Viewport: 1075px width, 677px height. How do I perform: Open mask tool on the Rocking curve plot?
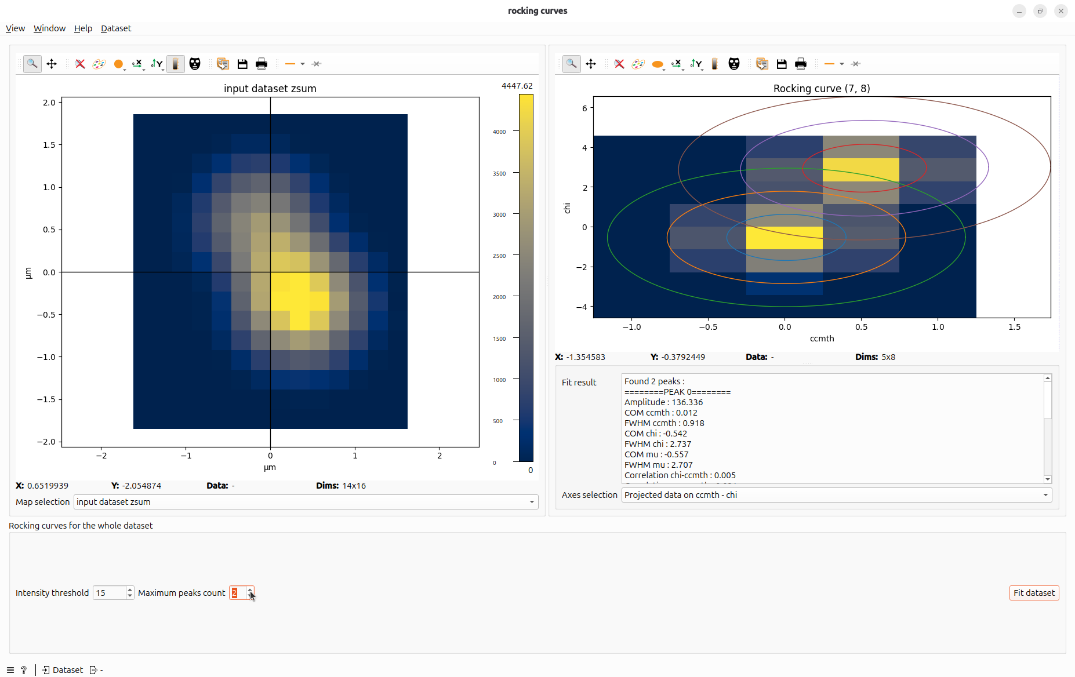(x=734, y=64)
